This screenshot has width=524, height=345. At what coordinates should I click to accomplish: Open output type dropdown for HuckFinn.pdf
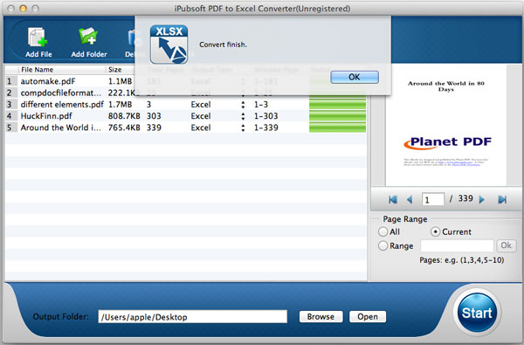[243, 116]
